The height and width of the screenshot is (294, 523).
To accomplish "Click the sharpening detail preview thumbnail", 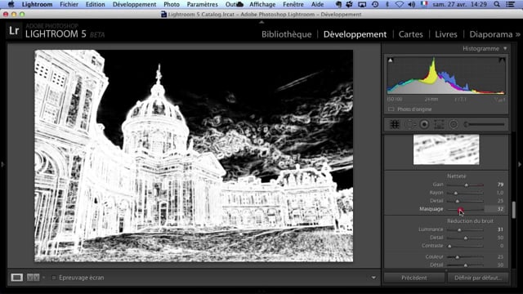I will coord(446,149).
